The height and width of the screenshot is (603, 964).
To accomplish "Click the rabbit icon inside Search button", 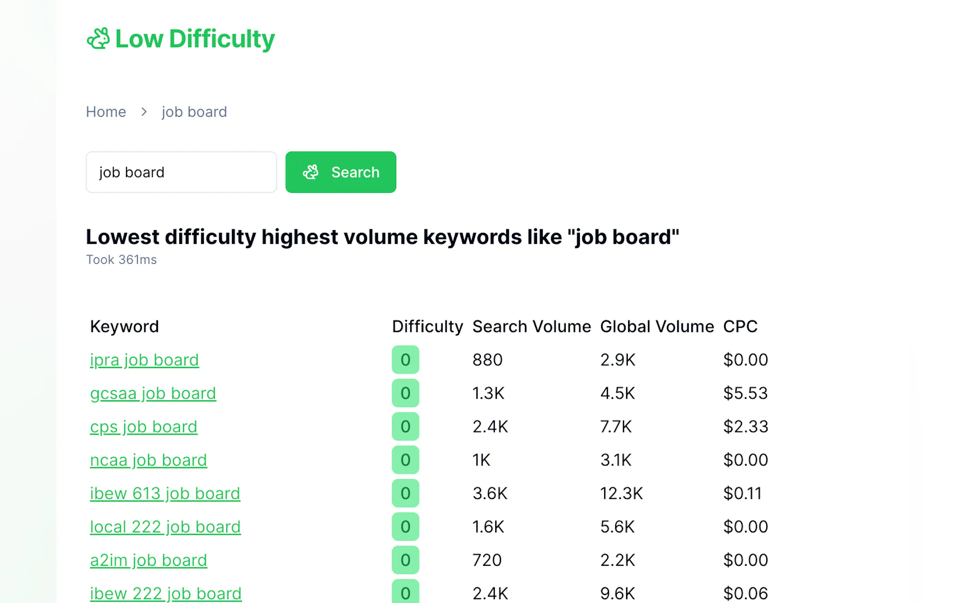I will 310,172.
